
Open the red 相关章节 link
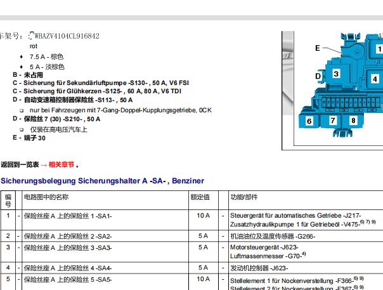[62, 164]
